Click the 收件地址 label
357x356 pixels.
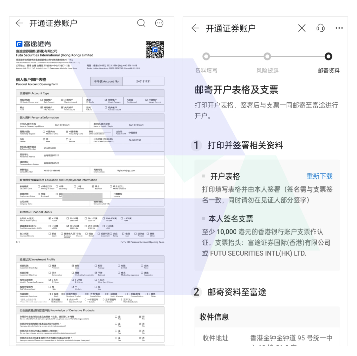[x=216, y=338]
